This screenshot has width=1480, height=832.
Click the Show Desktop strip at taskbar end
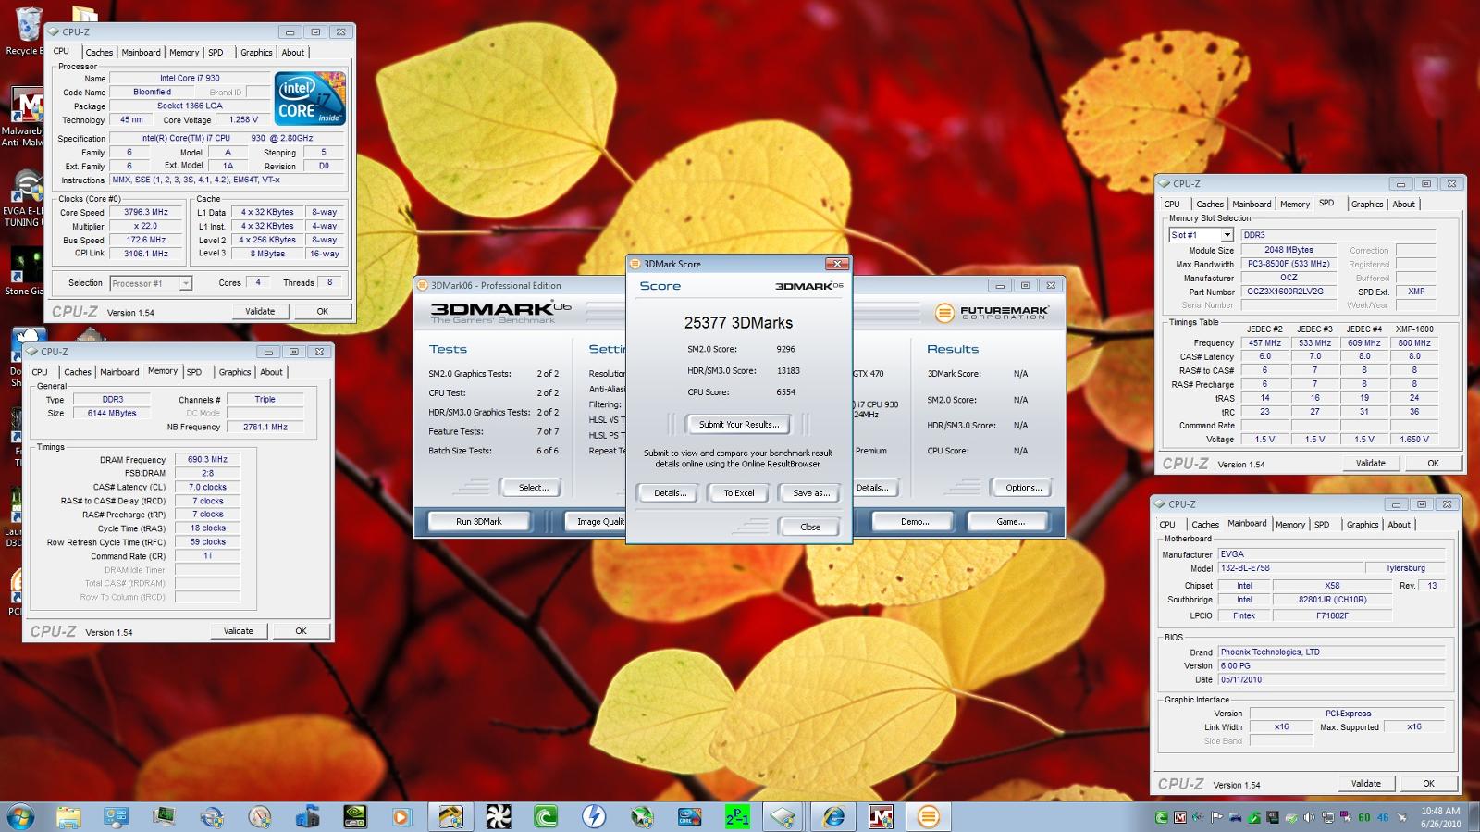tap(1474, 816)
